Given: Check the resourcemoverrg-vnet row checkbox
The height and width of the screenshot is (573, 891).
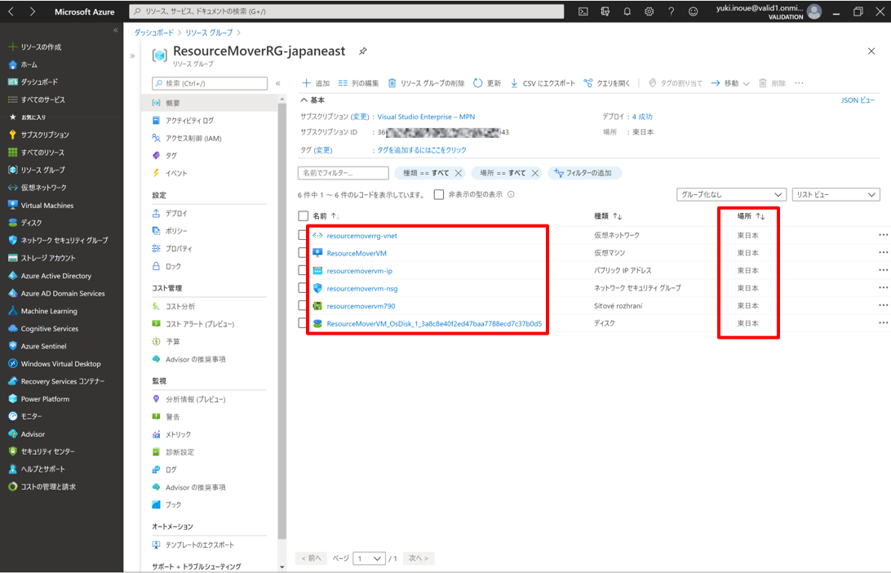Looking at the screenshot, I should click(x=303, y=235).
